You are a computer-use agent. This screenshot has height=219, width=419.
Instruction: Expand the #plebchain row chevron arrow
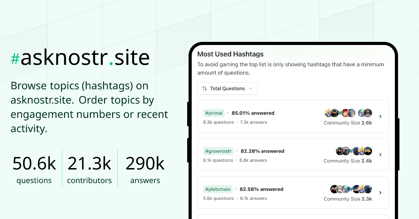380,192
